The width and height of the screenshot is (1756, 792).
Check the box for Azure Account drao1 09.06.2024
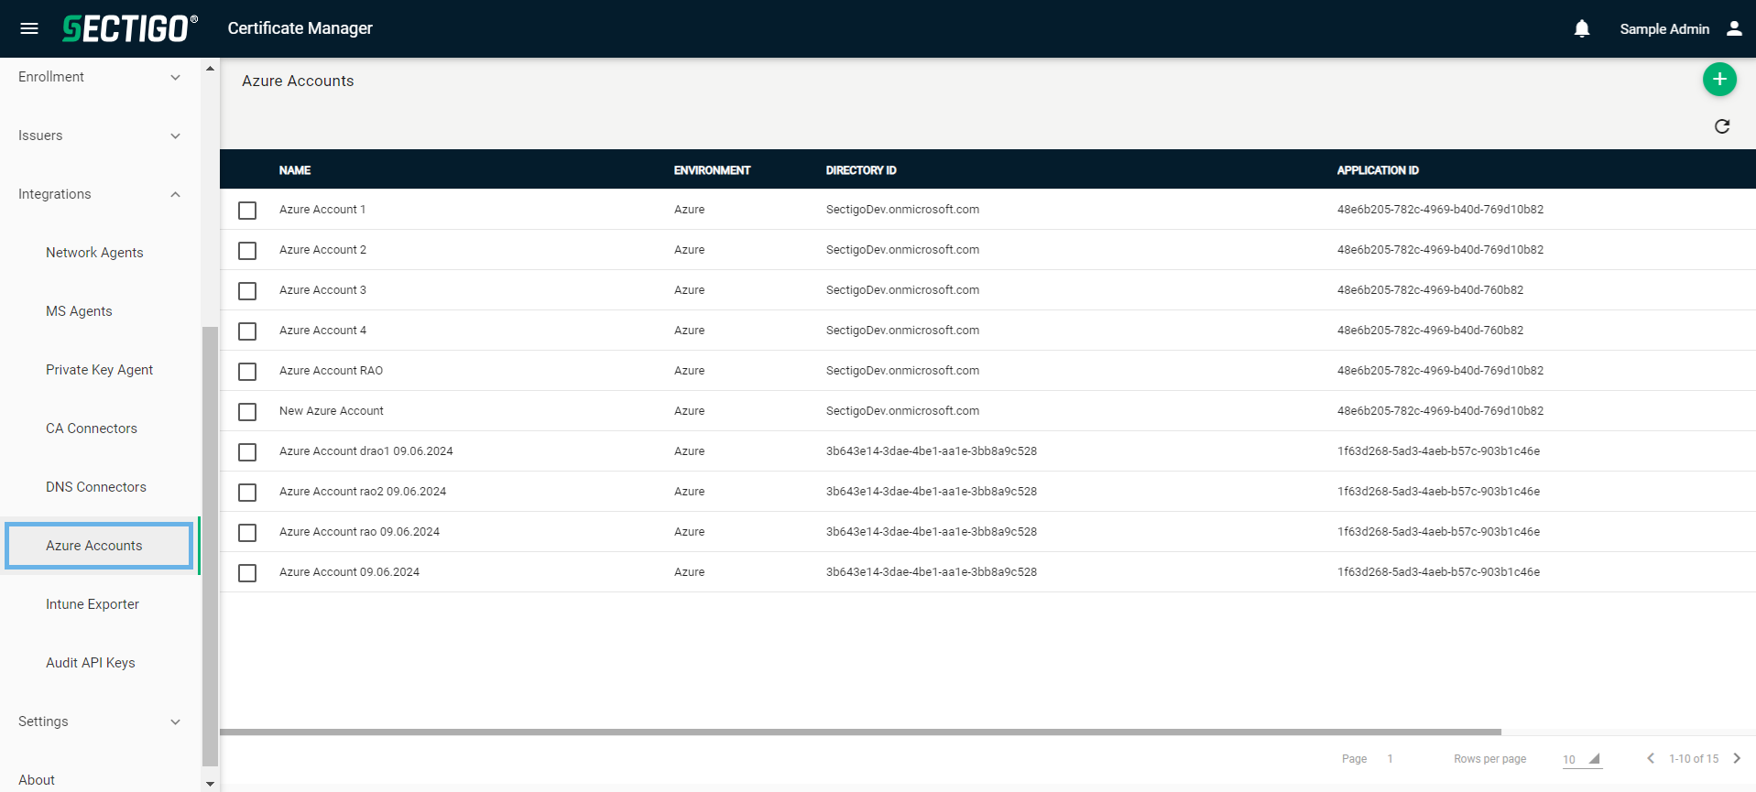click(247, 452)
